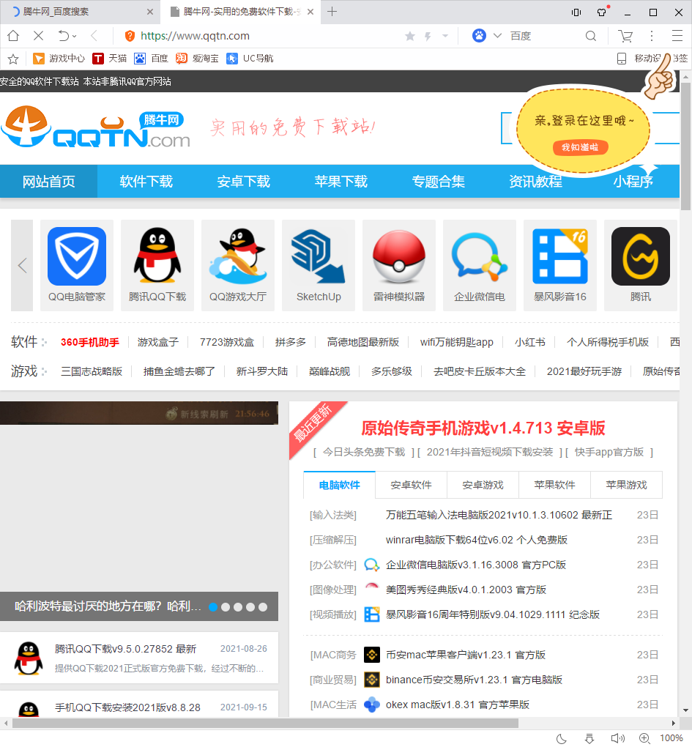Click carousel previous arrow
This screenshot has height=747, width=692.
[x=22, y=265]
